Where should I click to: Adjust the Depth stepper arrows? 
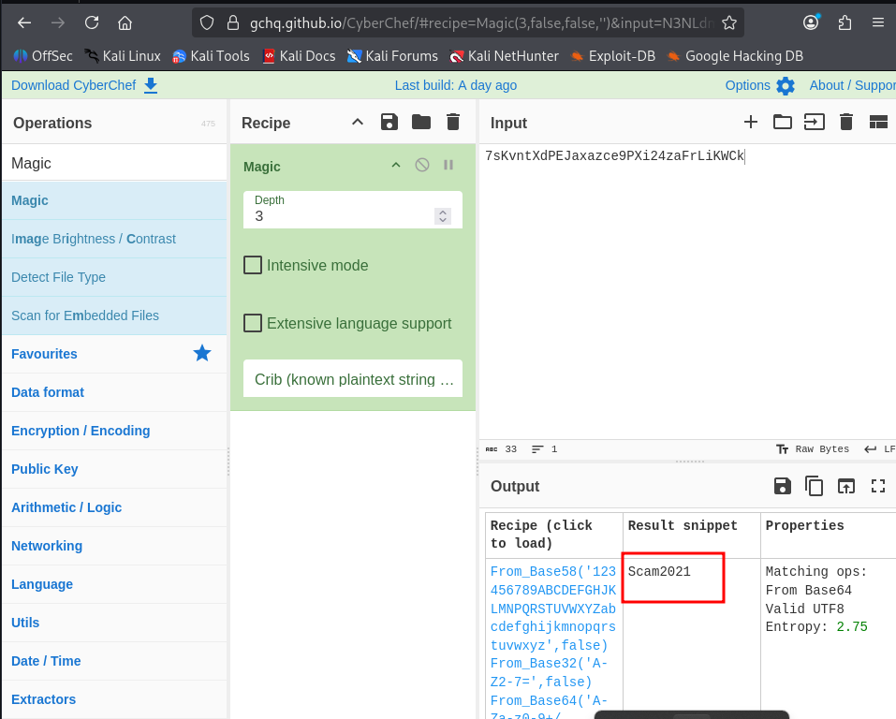(x=443, y=216)
